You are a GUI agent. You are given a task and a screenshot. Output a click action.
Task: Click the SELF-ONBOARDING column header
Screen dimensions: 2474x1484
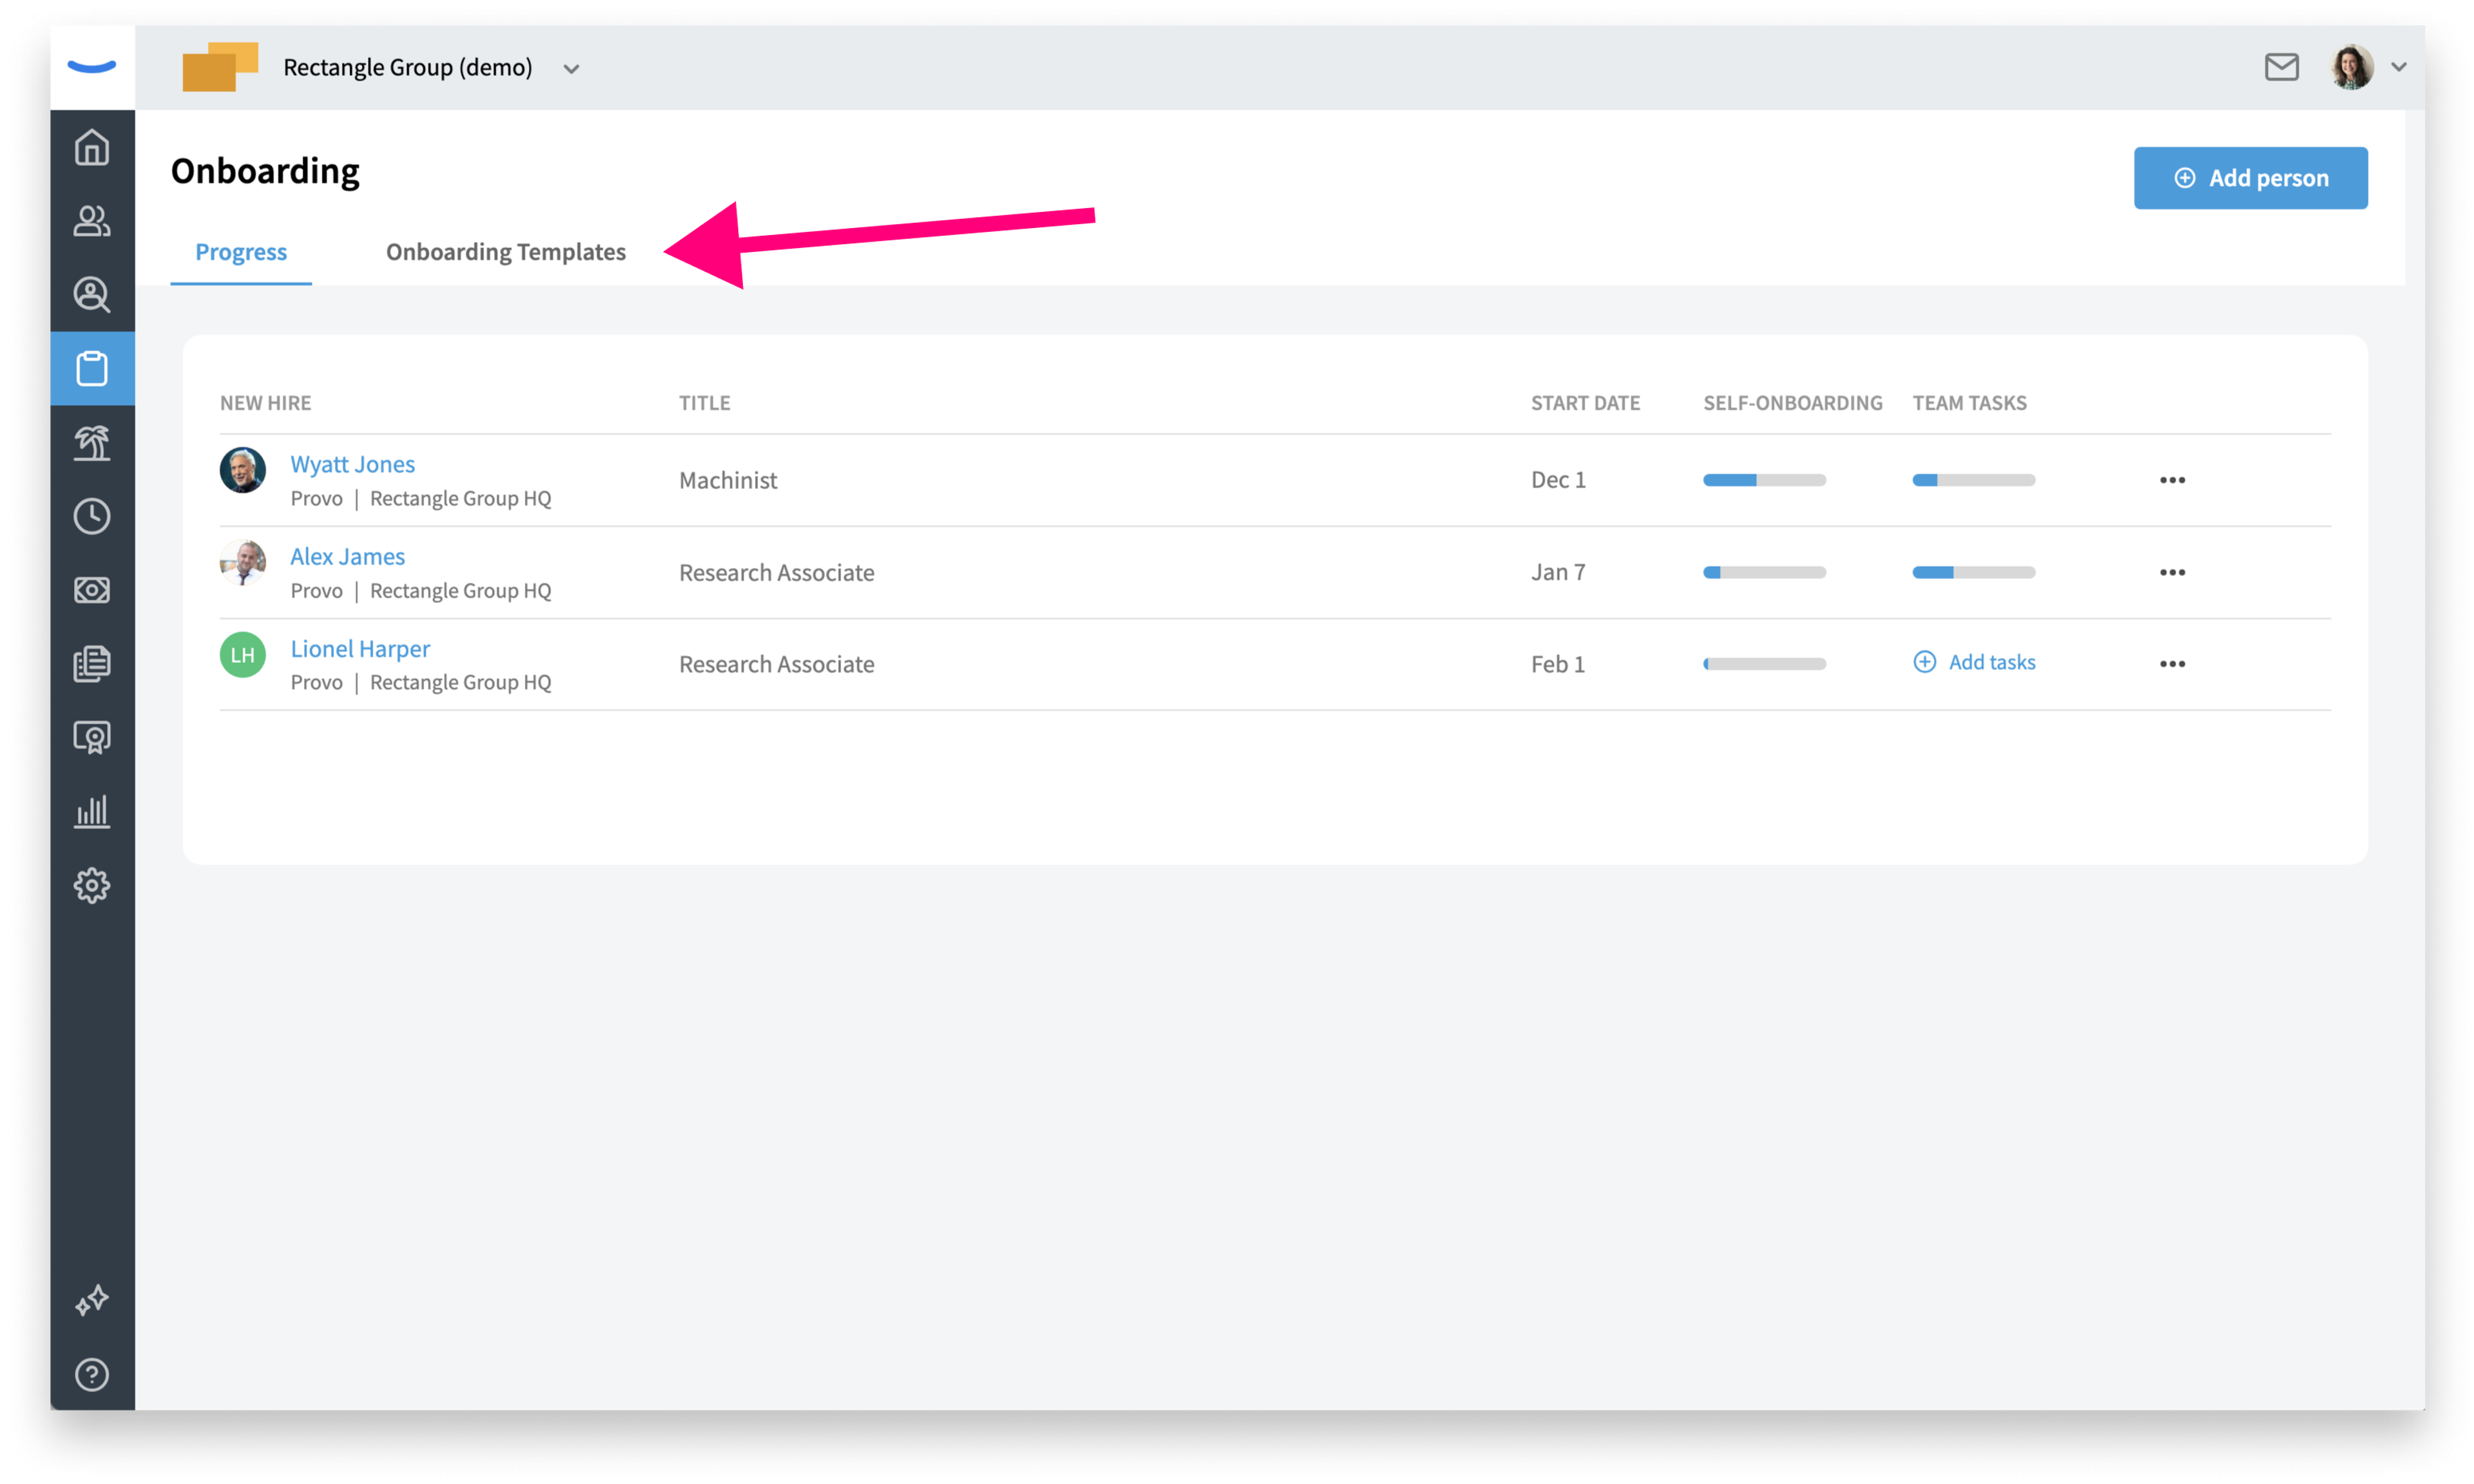(x=1792, y=403)
